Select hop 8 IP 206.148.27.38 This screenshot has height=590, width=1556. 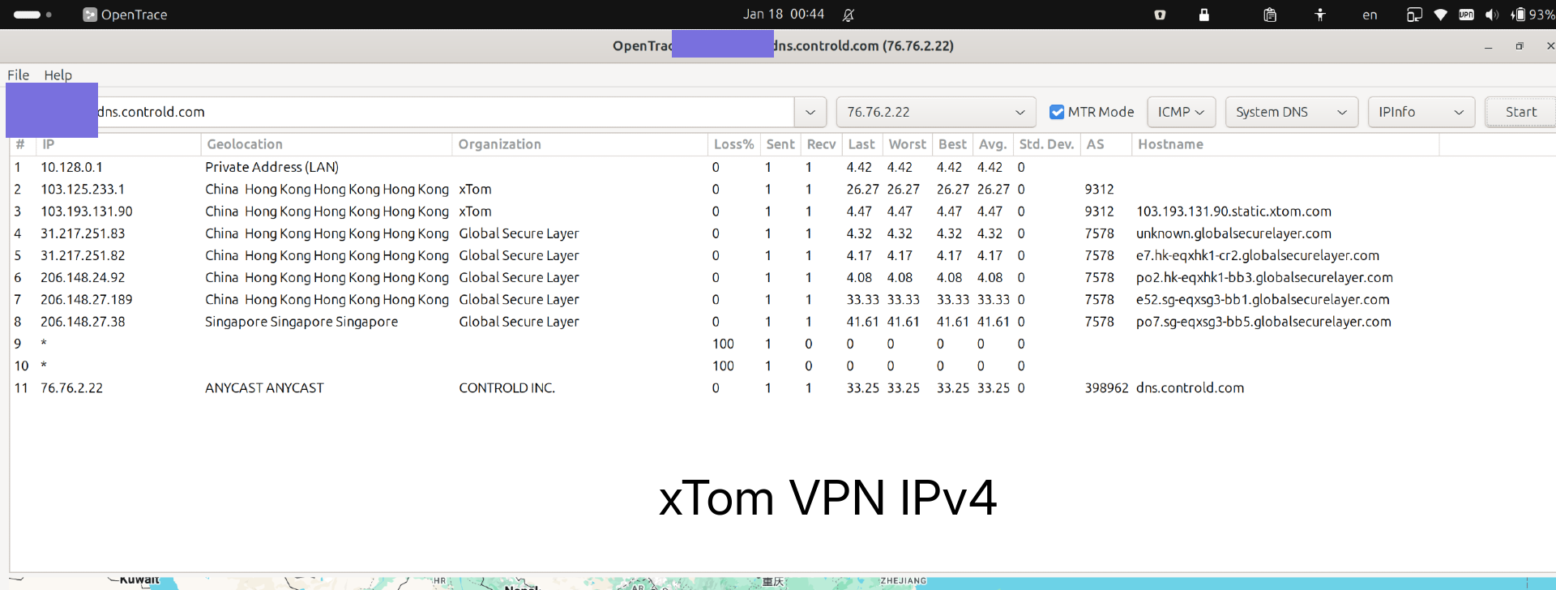click(83, 322)
